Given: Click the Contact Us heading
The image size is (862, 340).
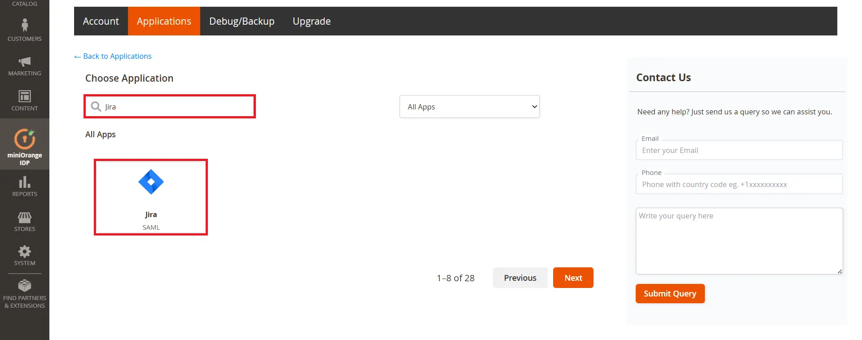Looking at the screenshot, I should pos(664,78).
